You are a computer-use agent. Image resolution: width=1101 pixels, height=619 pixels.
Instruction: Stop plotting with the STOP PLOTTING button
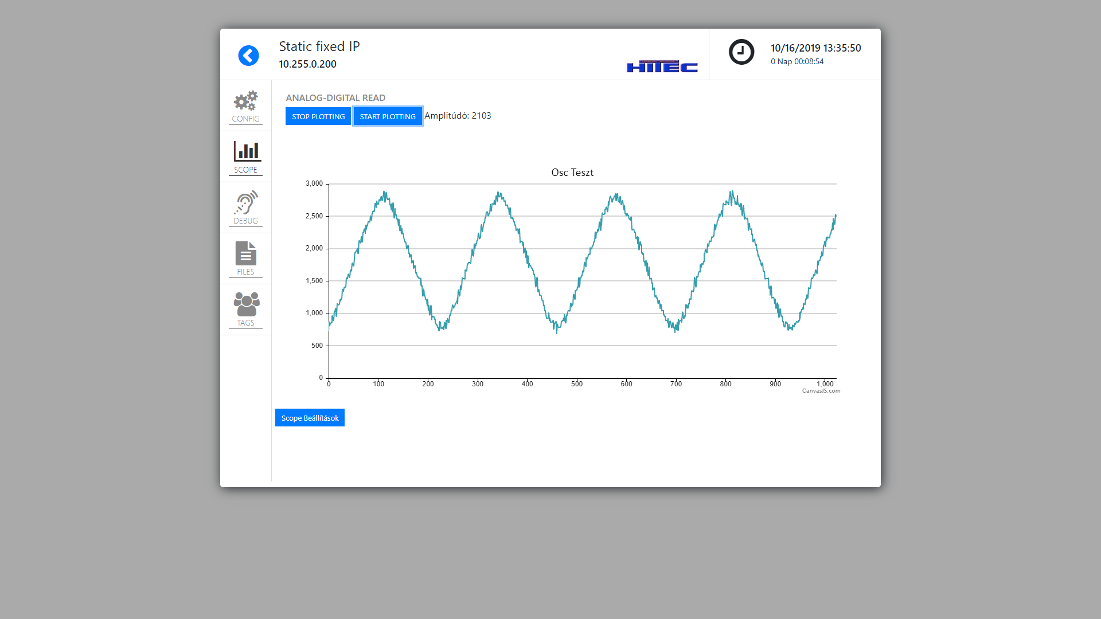point(318,116)
